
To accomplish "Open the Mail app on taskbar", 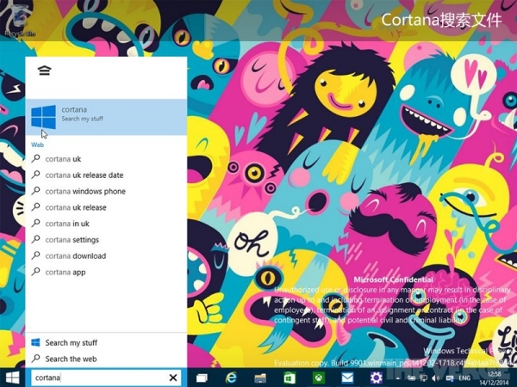I will click(347, 378).
